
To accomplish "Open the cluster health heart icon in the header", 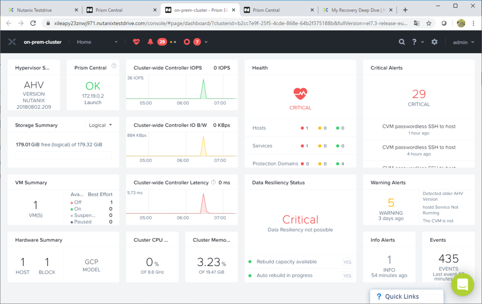I will [136, 42].
